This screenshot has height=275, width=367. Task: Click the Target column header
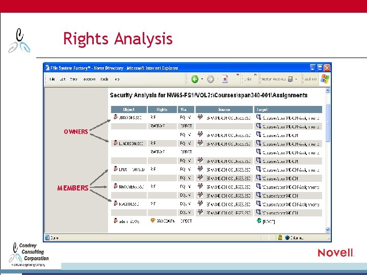(x=288, y=109)
